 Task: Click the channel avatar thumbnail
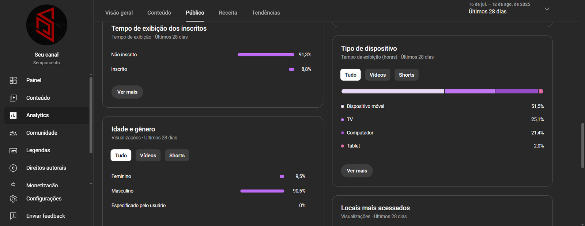point(47,25)
